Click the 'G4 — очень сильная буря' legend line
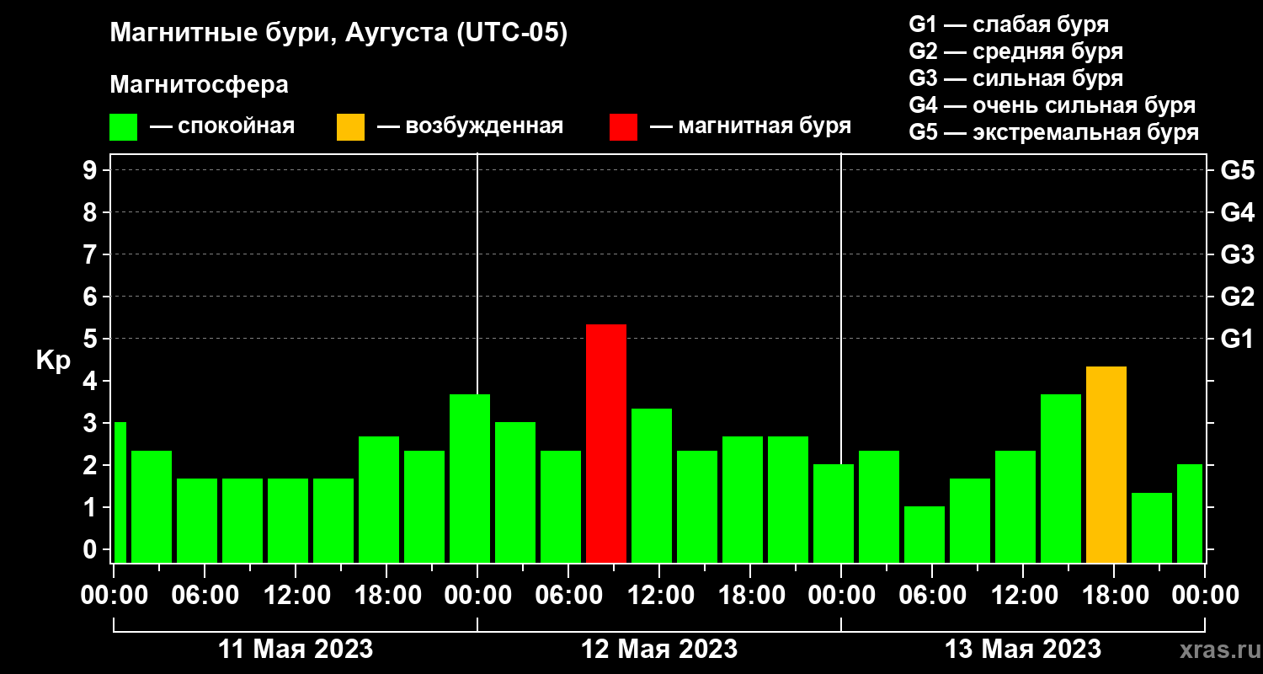The width and height of the screenshot is (1263, 674). [x=1052, y=105]
